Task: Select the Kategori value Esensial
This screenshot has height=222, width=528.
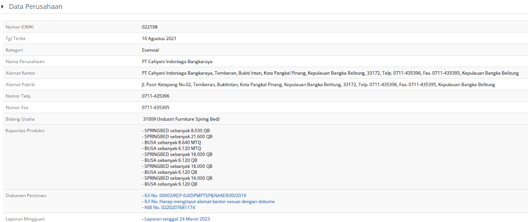Action: (x=150, y=50)
